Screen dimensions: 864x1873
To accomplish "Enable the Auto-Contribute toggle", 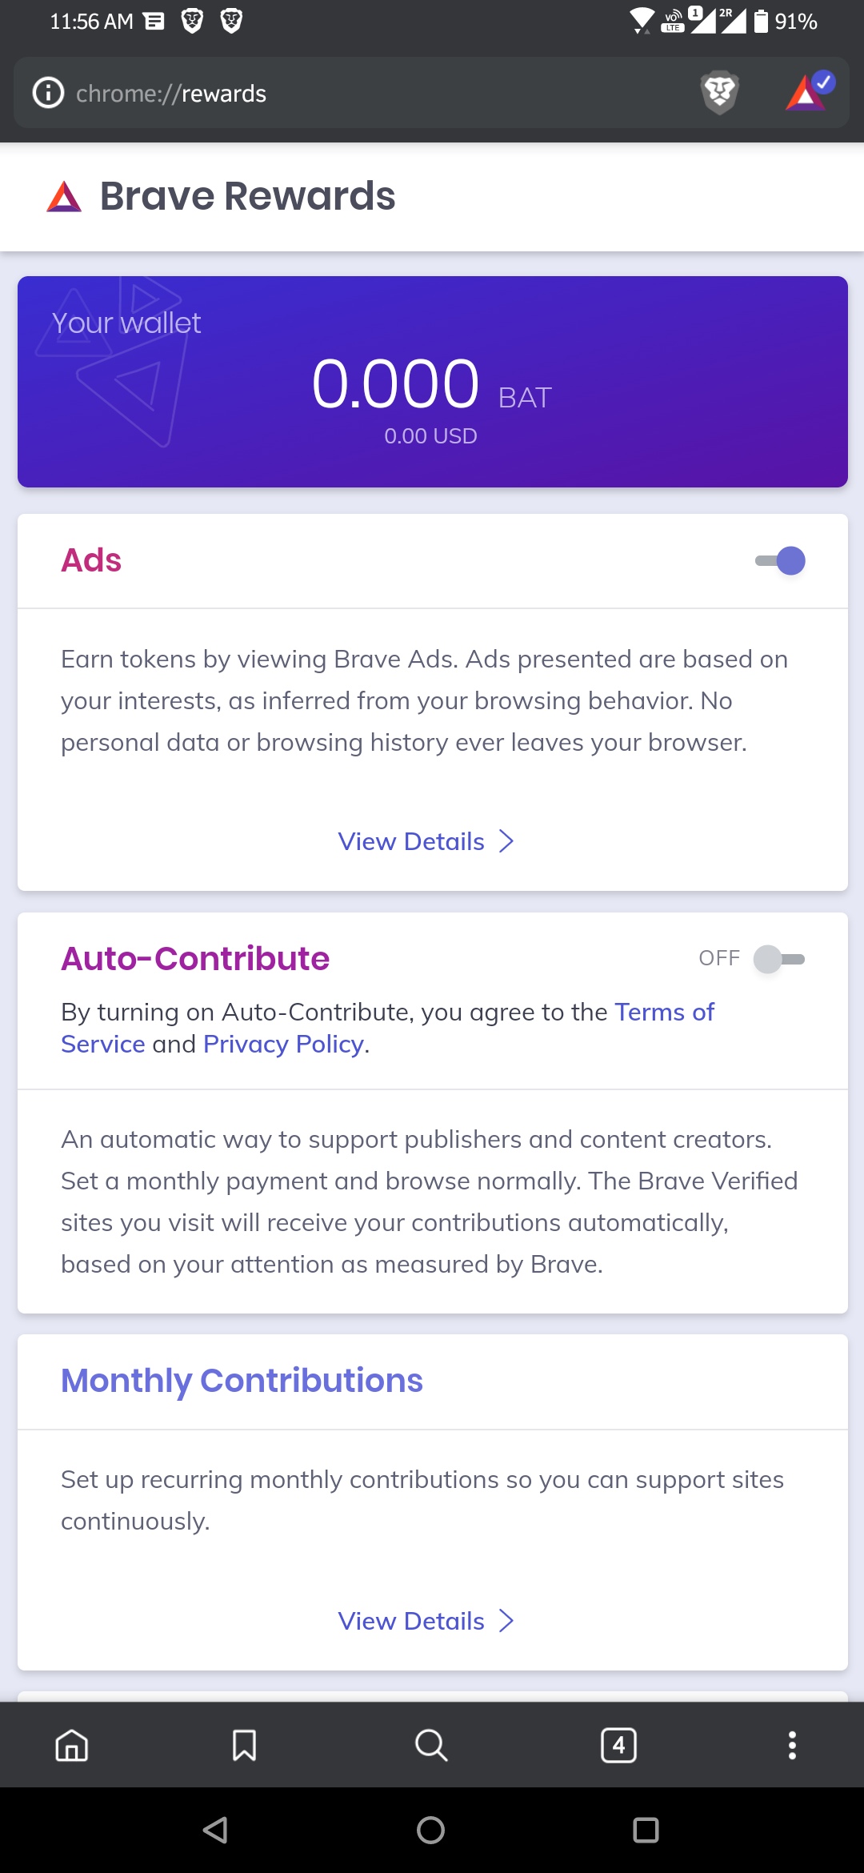I will 778,959.
